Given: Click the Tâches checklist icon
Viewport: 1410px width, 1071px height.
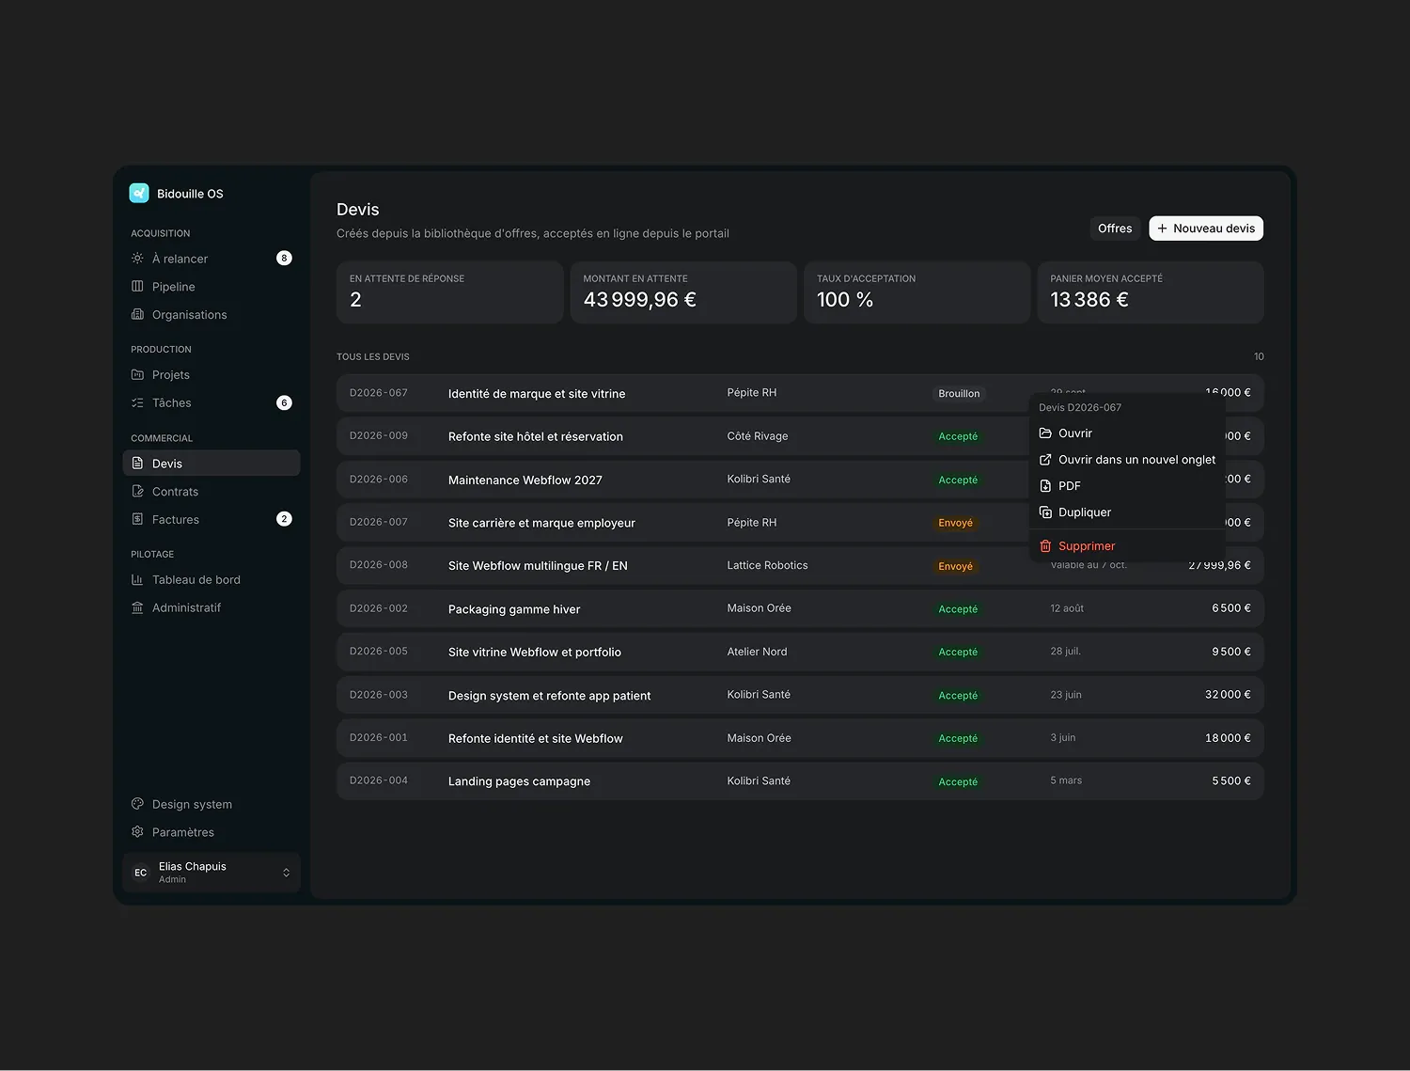Looking at the screenshot, I should tap(137, 402).
